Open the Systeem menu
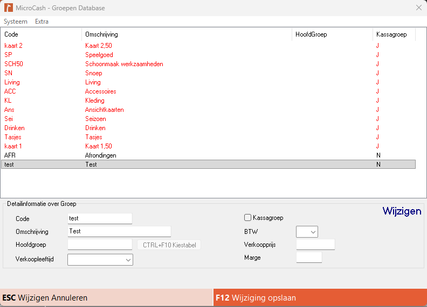Image resolution: width=427 pixels, height=307 pixels. (x=16, y=22)
